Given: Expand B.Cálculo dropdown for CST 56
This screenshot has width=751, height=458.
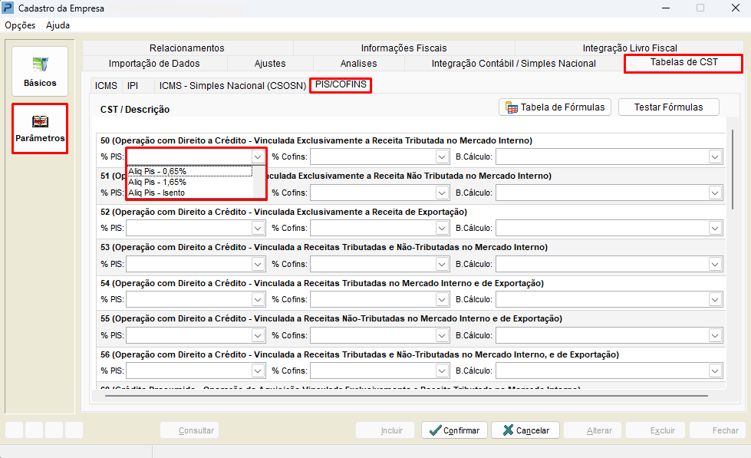Looking at the screenshot, I should [x=715, y=371].
